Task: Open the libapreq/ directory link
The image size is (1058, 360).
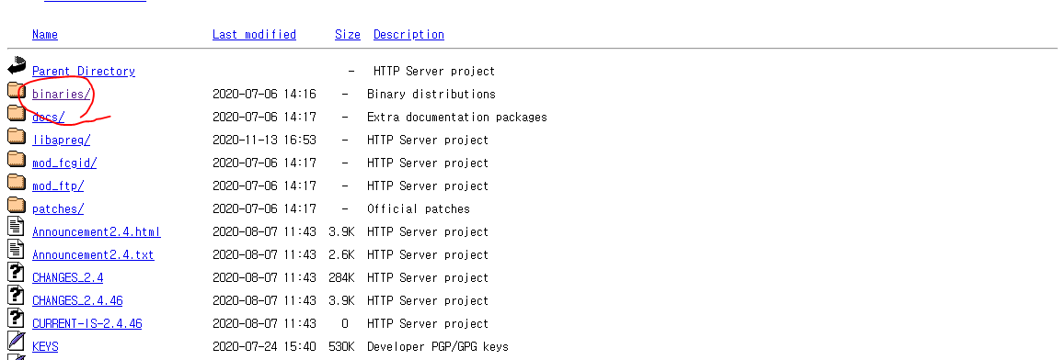Action: click(62, 141)
